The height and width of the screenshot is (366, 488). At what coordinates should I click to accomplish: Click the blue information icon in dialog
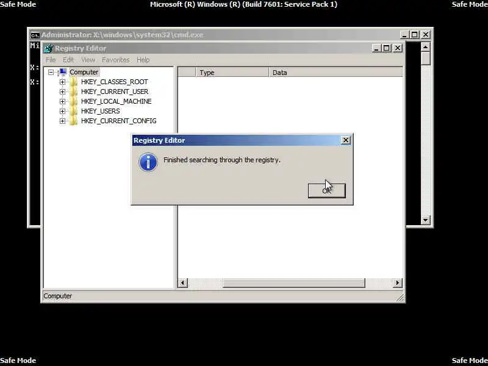click(x=148, y=162)
